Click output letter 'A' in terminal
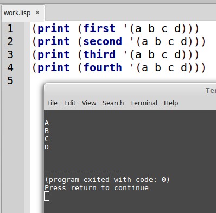The image size is (216, 213). pos(47,123)
